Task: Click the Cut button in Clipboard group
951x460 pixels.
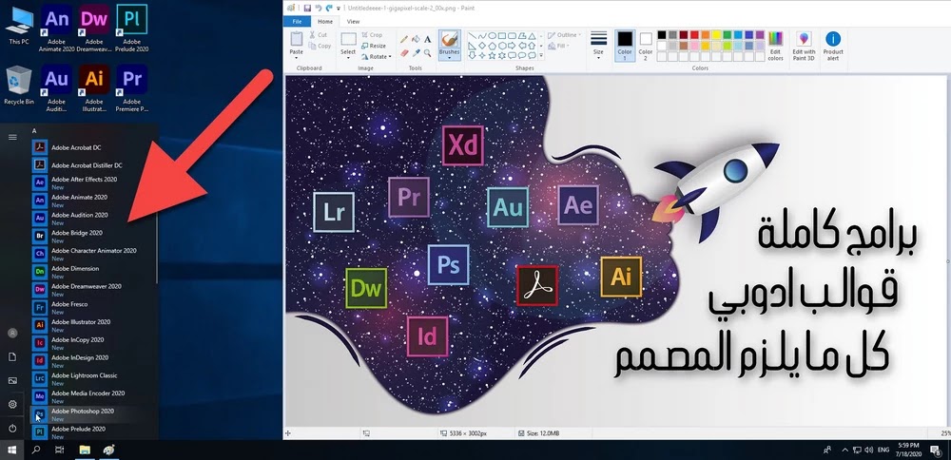Action: [x=318, y=35]
